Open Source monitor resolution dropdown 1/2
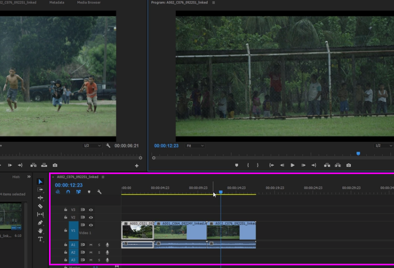Image resolution: width=394 pixels, height=268 pixels. pyautogui.click(x=92, y=145)
